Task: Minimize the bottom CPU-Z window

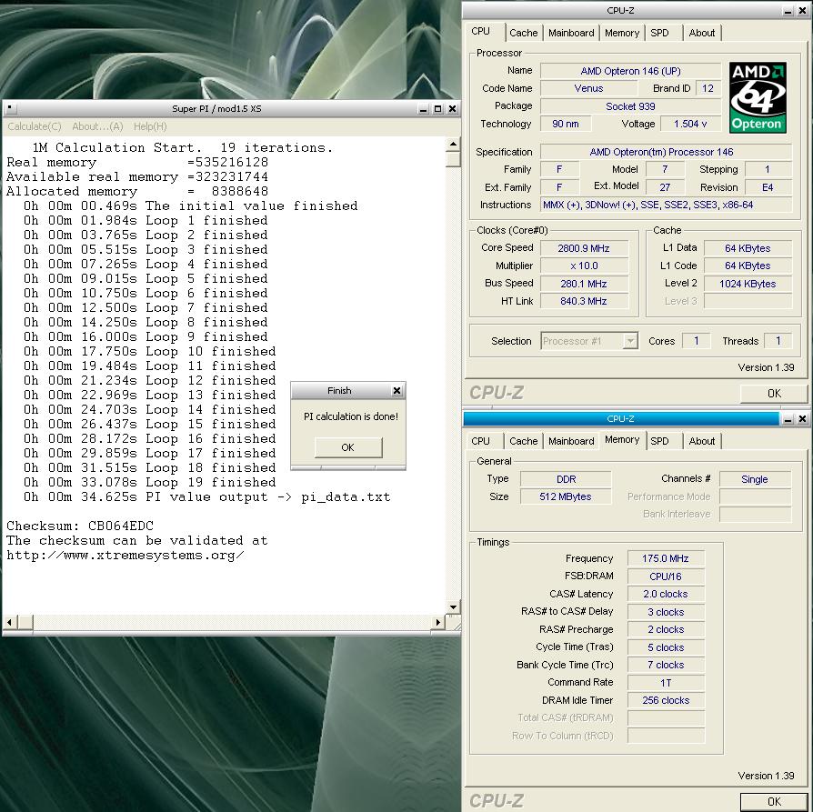Action: tap(788, 419)
